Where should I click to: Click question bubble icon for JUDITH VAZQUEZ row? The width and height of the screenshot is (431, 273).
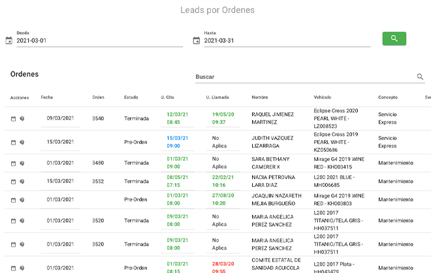click(22, 142)
